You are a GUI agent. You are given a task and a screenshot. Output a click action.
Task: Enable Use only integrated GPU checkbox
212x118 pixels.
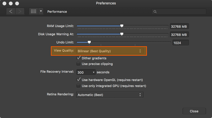coord(78,86)
